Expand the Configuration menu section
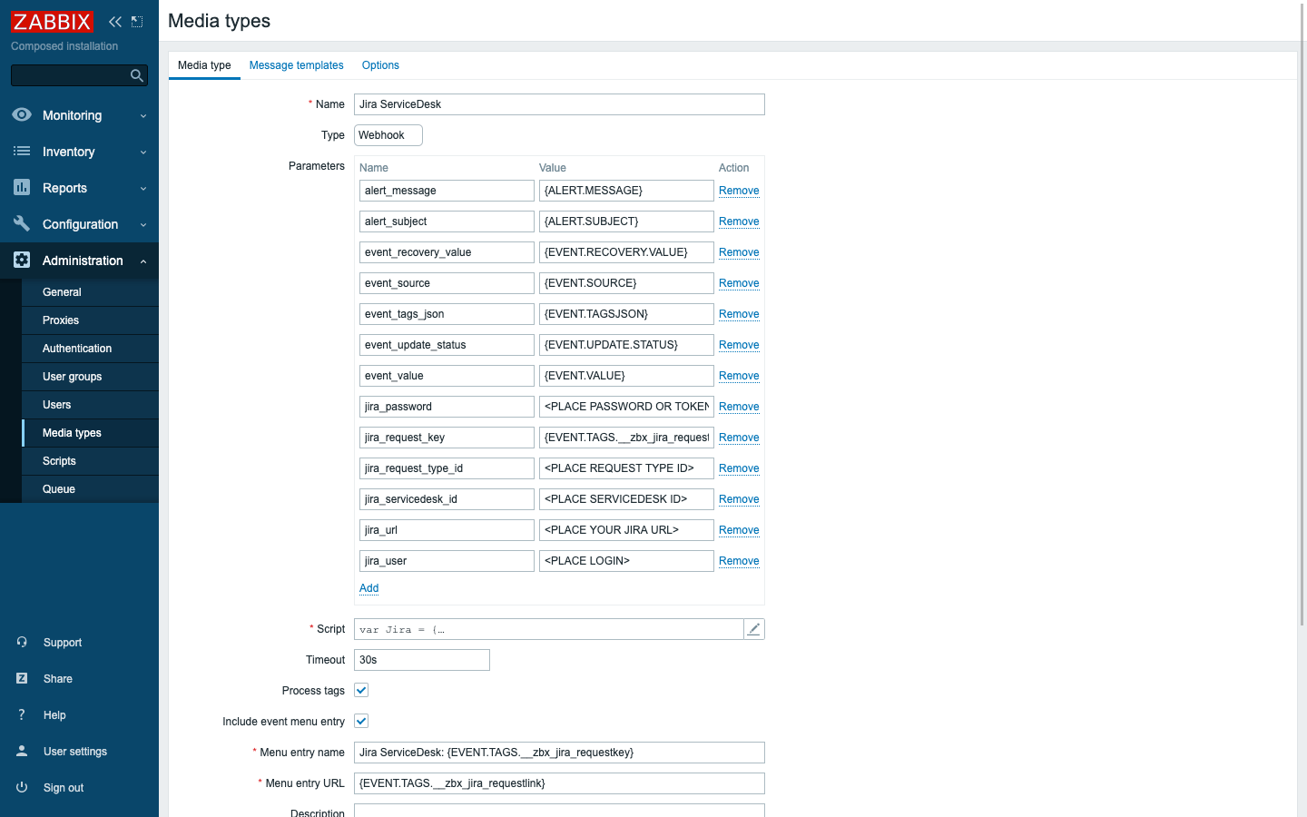Viewport: 1307px width, 817px height. (x=79, y=224)
